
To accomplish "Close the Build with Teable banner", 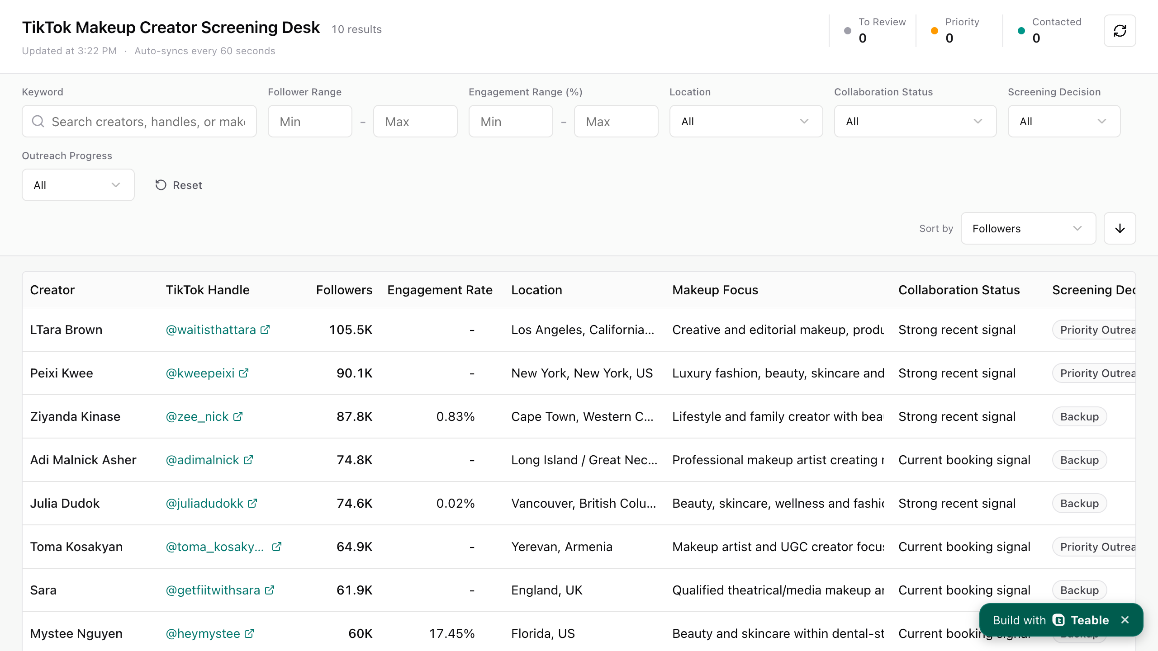I will tap(1125, 620).
